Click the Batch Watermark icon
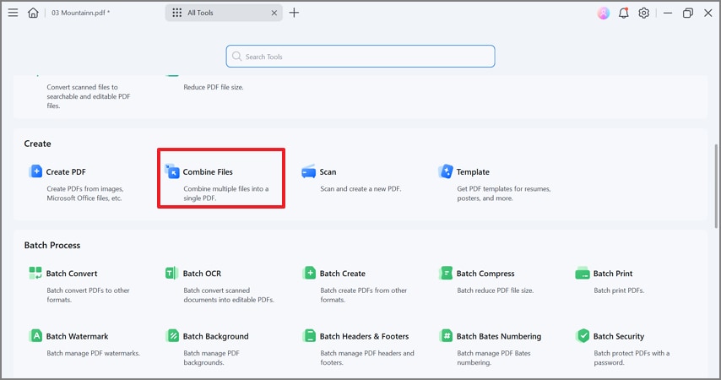721x380 pixels. coord(35,336)
